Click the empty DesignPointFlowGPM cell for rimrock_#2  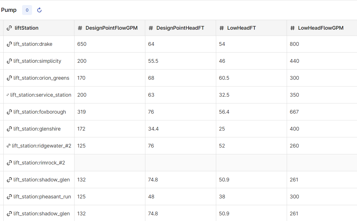click(x=110, y=163)
